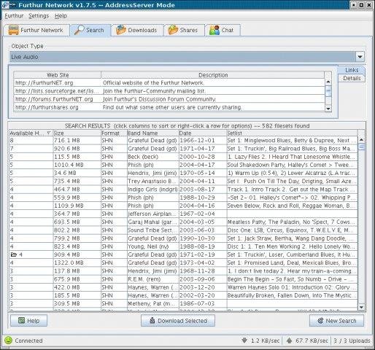Click the upload speed arrow icon
The width and height of the screenshot is (375, 350).
point(289,341)
